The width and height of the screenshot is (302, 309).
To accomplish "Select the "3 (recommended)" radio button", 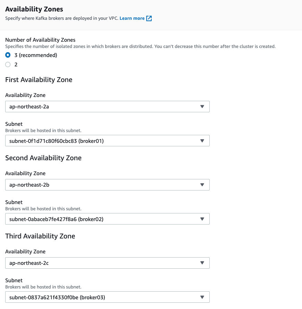I will 8,55.
